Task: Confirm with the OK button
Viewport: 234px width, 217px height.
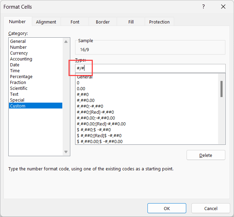Action: [166, 208]
